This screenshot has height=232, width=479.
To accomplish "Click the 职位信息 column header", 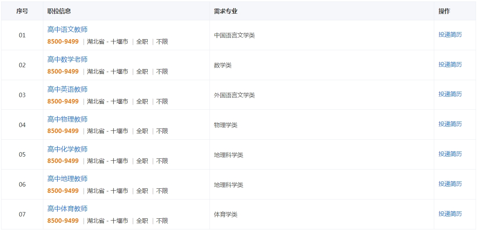I will coord(59,11).
